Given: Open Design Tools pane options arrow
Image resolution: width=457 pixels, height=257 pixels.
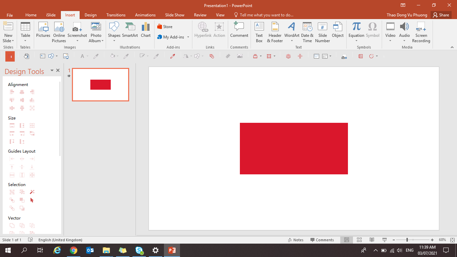Looking at the screenshot, I should [52, 70].
